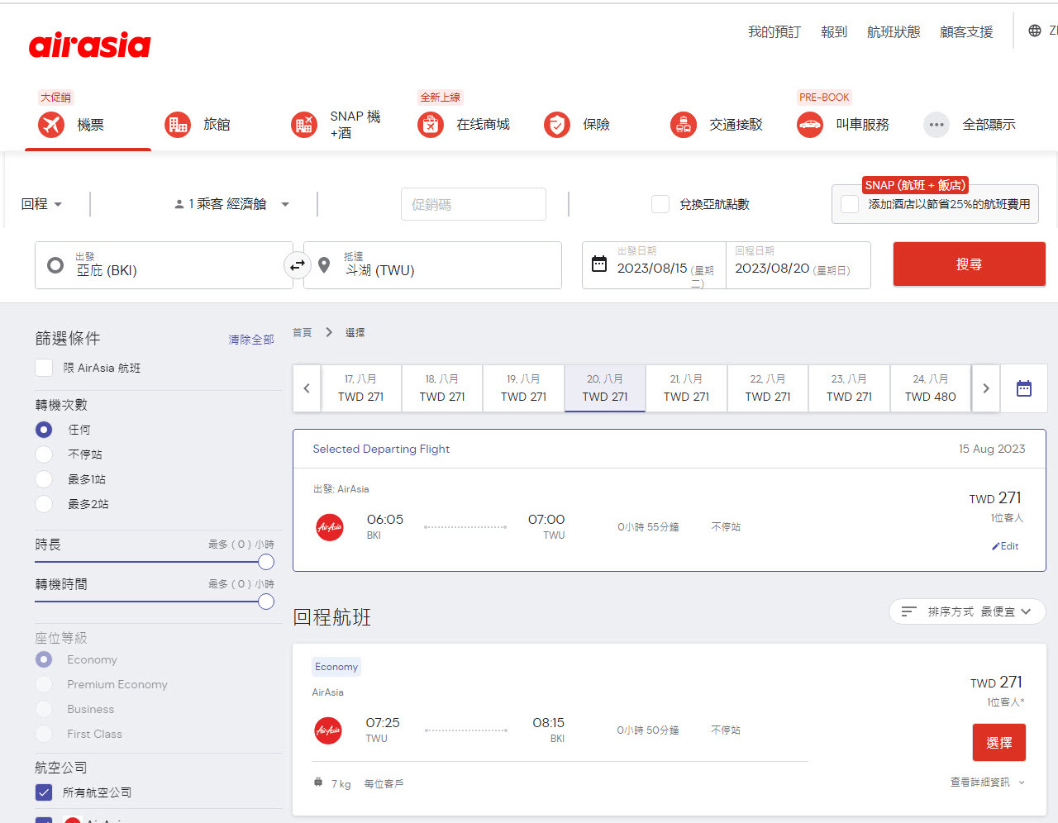Select the 最多1站 radio button
This screenshot has height=823, width=1058.
click(x=44, y=479)
